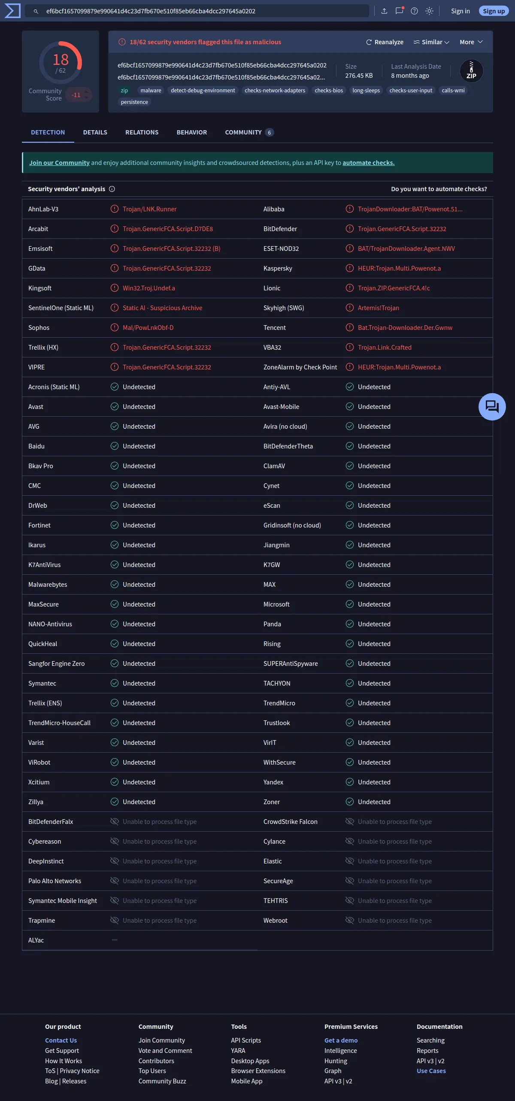Click the crossed-eye icon for Palo Alto Networks
This screenshot has width=515, height=1101.
(115, 881)
